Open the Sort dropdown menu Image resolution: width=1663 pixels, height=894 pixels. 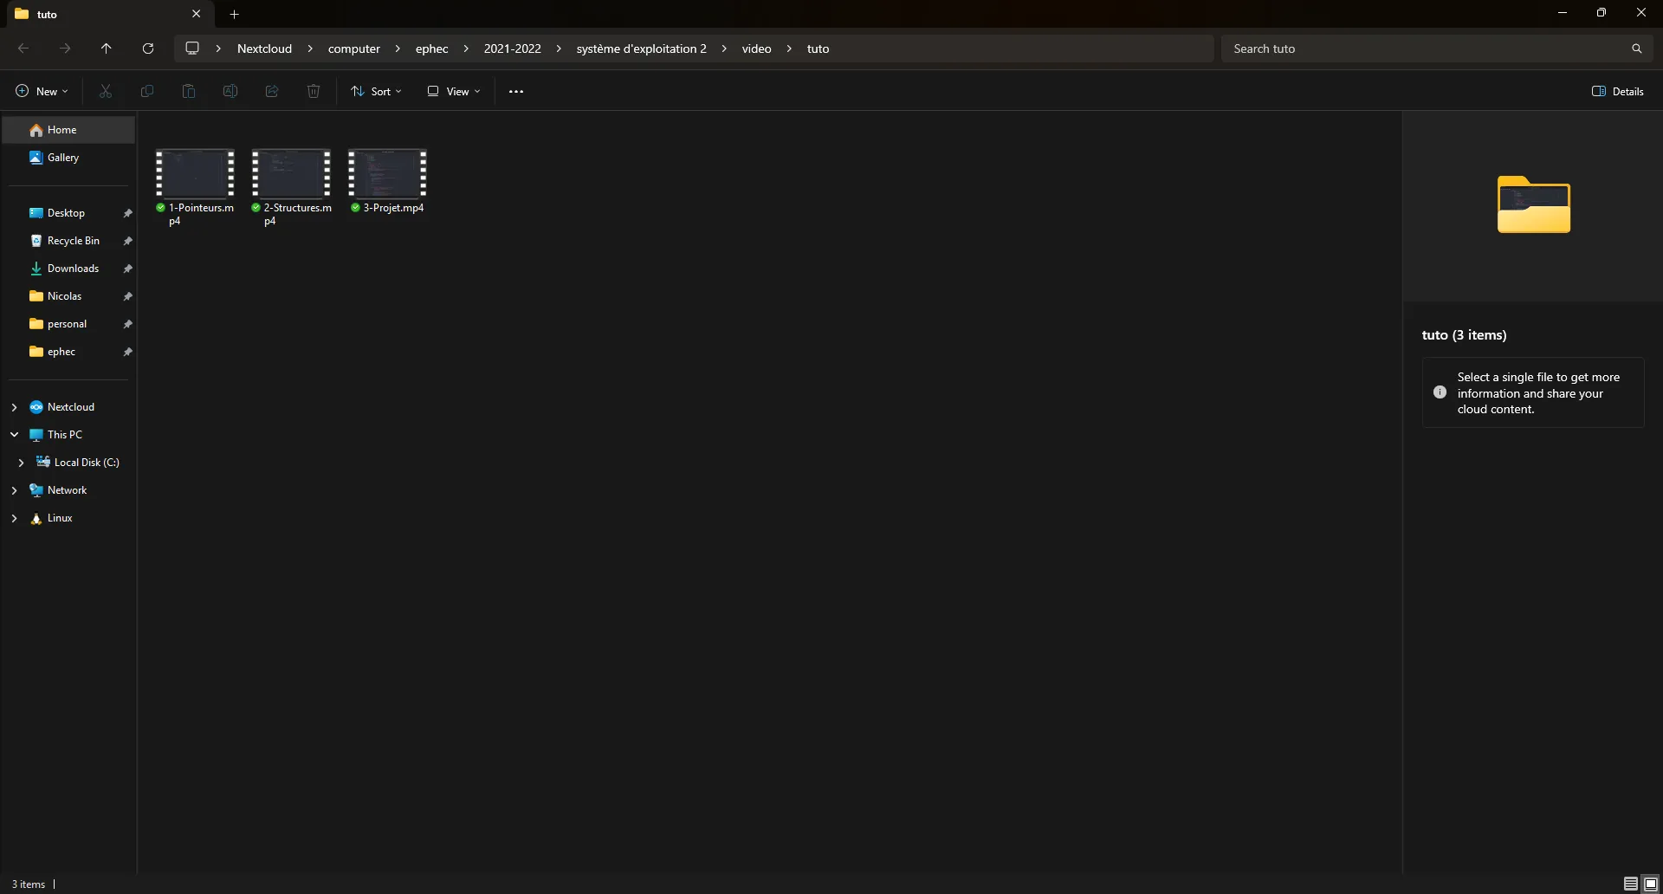(x=376, y=91)
